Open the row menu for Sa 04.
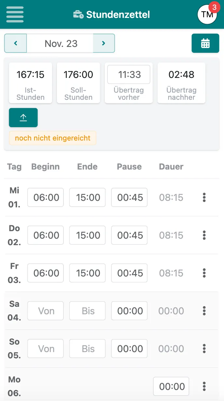224x401 pixels. 204,311
